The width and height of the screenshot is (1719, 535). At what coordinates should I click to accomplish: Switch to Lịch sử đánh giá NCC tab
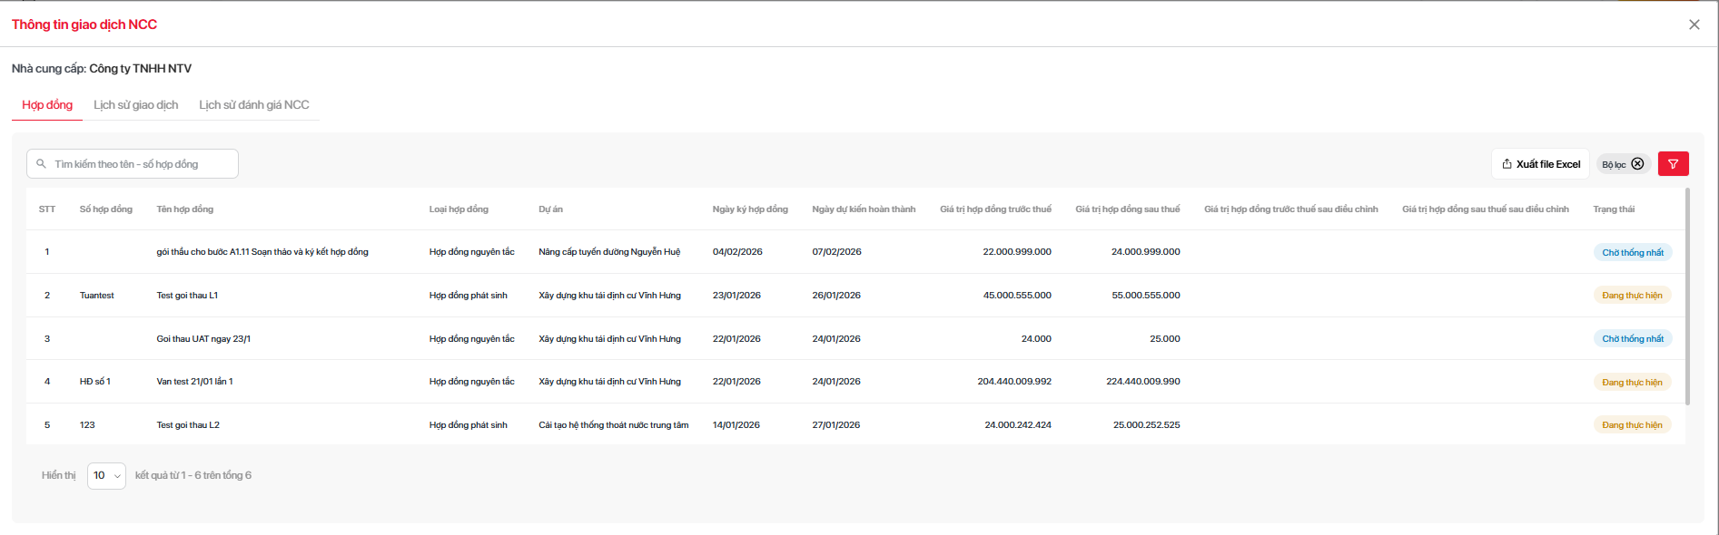254,105
